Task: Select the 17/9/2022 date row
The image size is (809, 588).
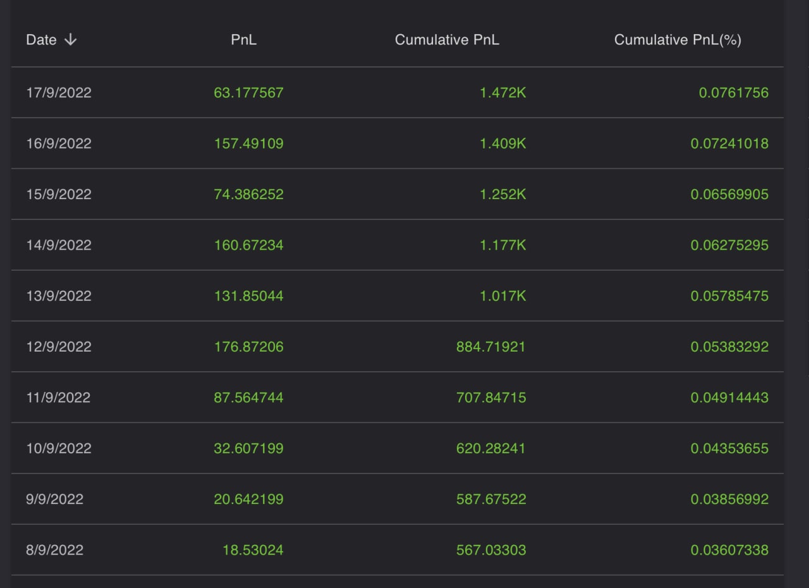Action: 59,93
